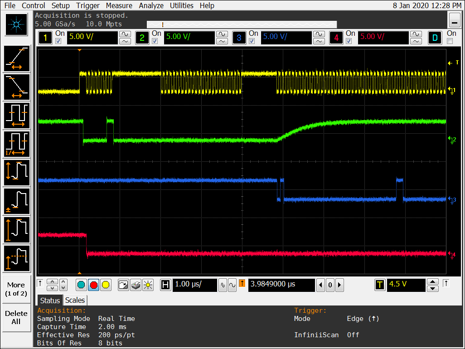The width and height of the screenshot is (465, 349).
Task: Decrease channel 3 vertical scale (small wave)
Action: 319,41
